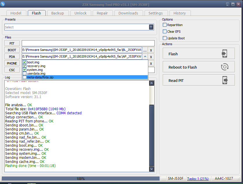This screenshot has width=243, height=184.
Task: Click the Read PIT button
Action: (199, 80)
